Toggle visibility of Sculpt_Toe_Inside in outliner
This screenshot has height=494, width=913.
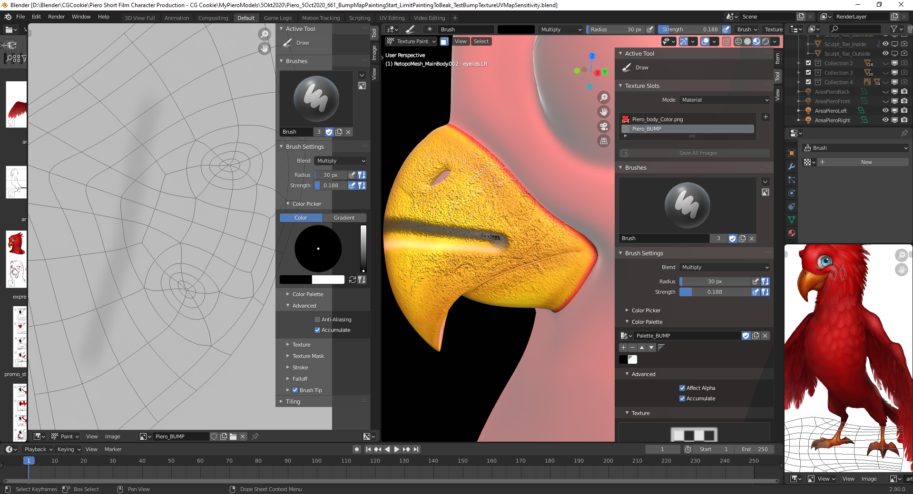click(x=885, y=44)
